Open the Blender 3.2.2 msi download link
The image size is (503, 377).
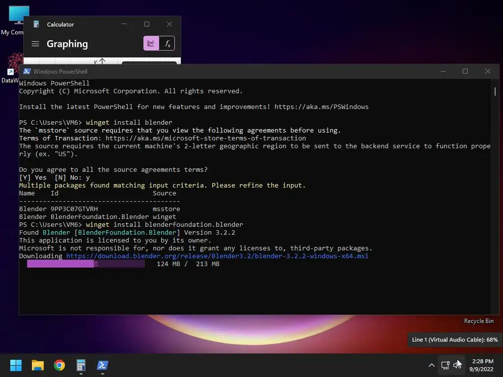pyautogui.click(x=217, y=256)
